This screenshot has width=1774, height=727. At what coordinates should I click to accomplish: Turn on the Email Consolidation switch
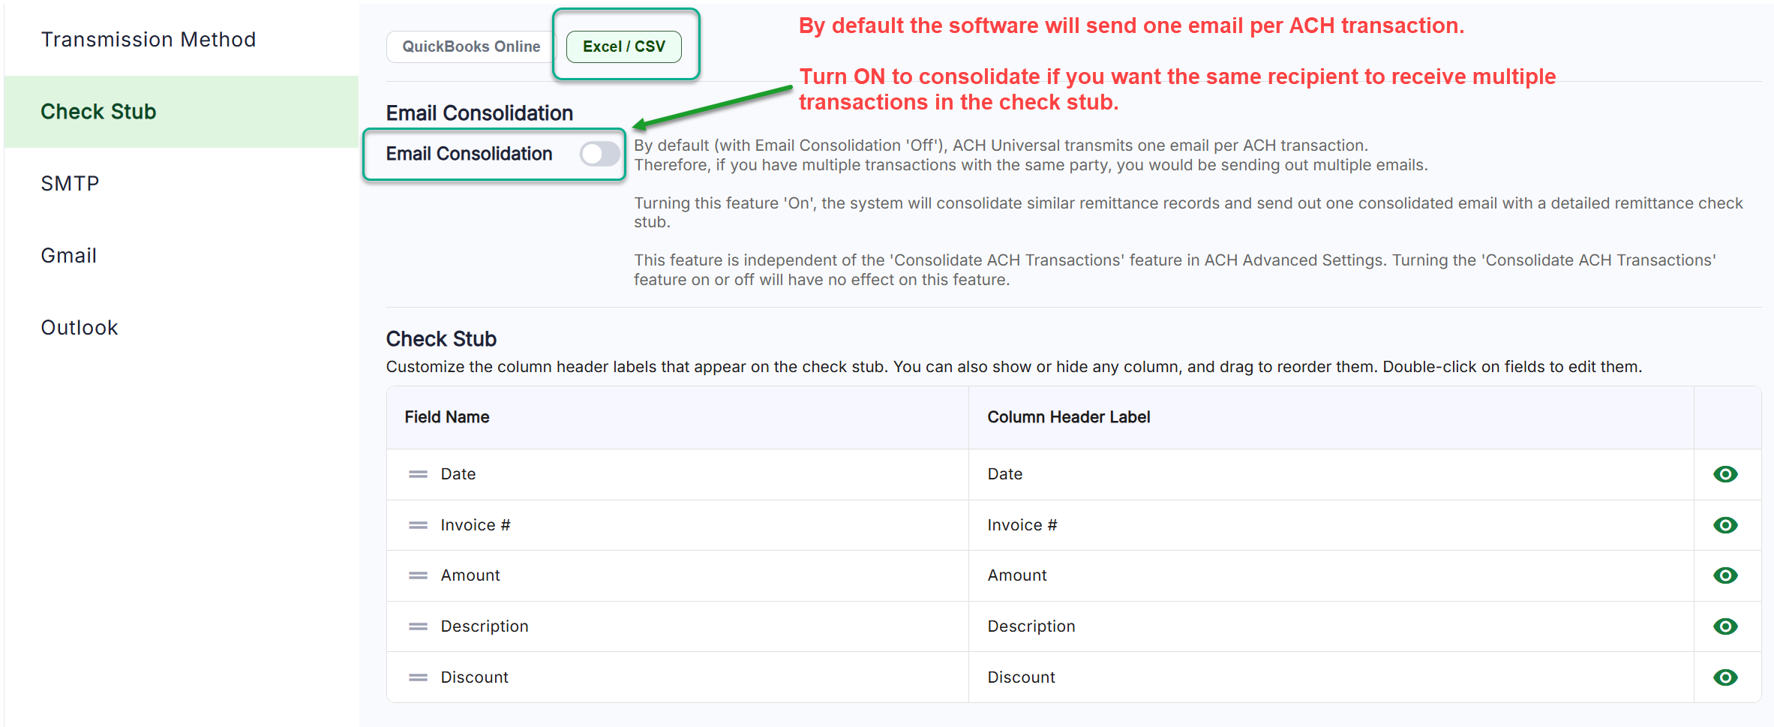click(599, 154)
